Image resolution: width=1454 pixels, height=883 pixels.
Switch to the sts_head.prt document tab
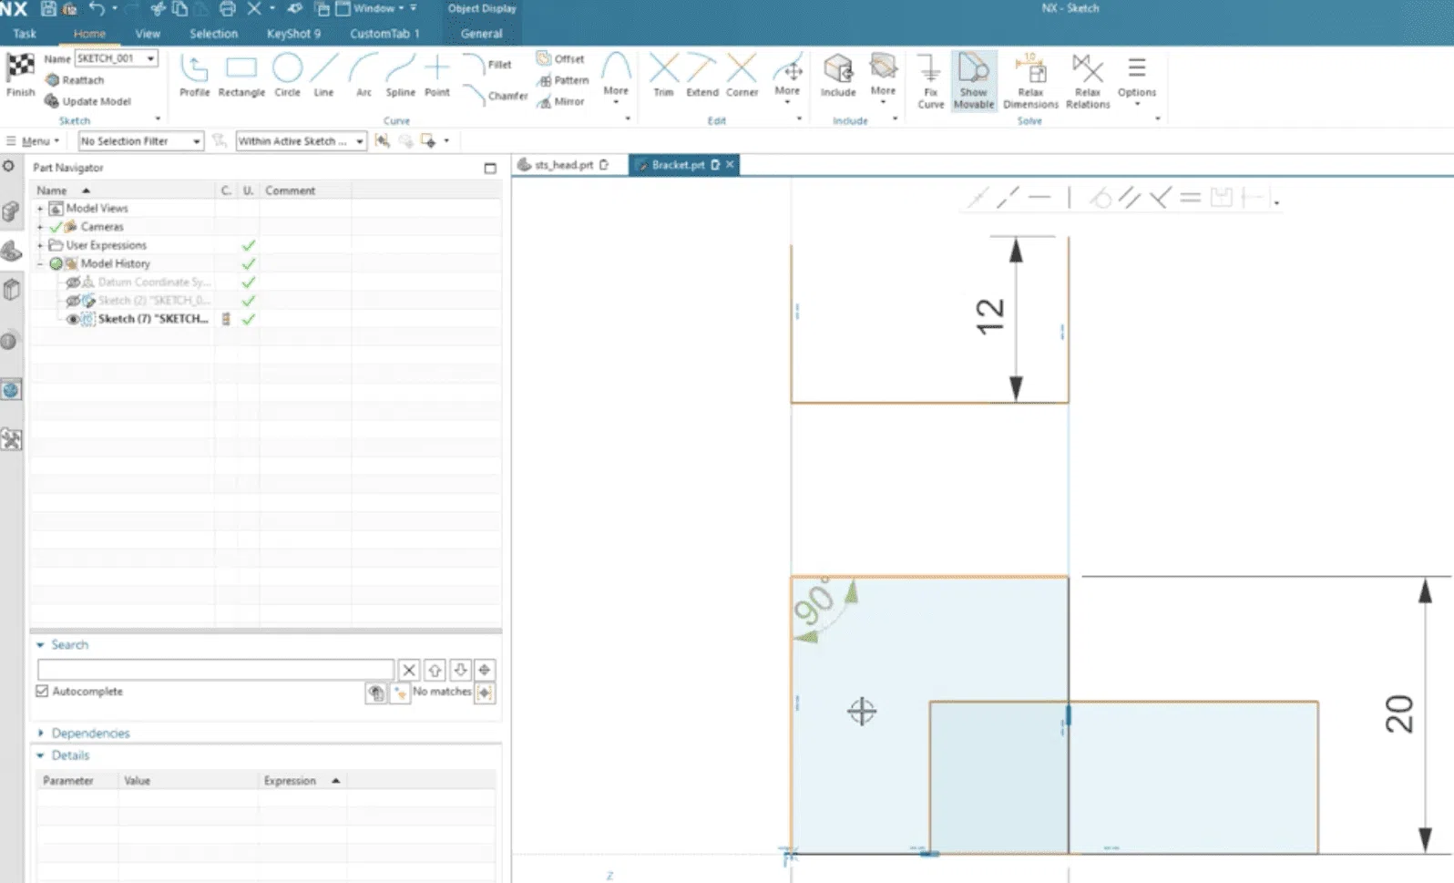[x=563, y=165]
